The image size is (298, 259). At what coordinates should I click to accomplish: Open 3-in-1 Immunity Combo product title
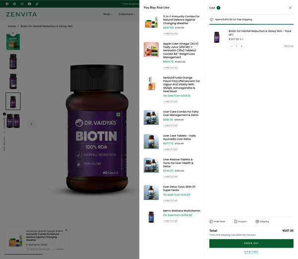[181, 20]
